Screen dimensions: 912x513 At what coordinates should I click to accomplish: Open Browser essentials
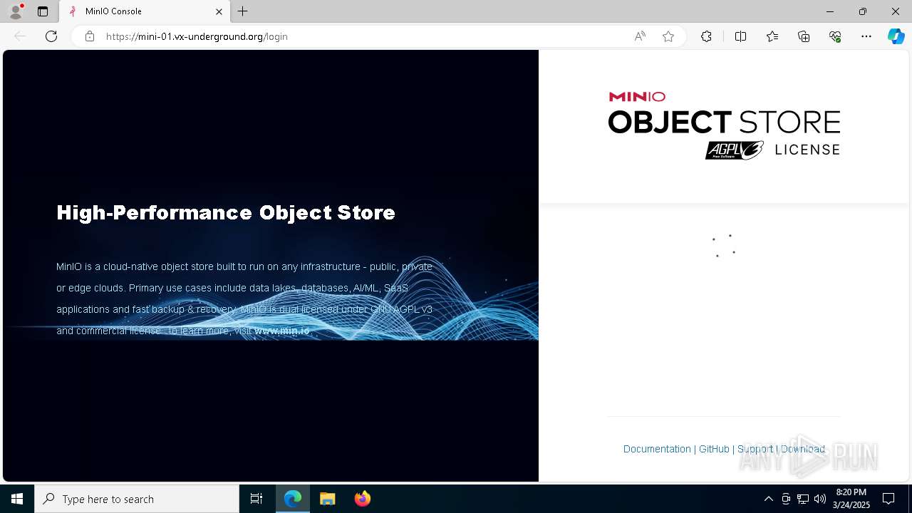[x=835, y=36]
